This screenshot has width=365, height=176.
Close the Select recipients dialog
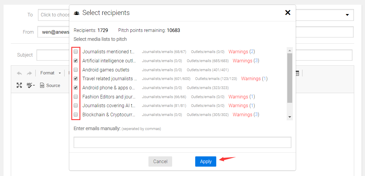coord(288,13)
